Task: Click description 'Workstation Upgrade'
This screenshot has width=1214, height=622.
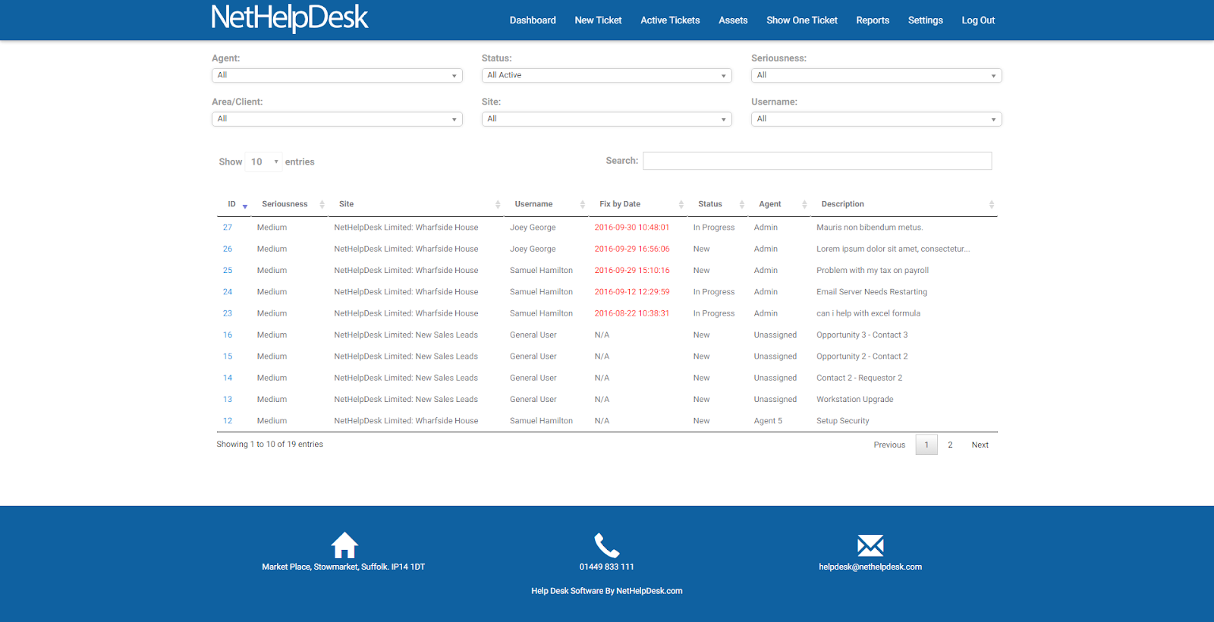Action: [x=855, y=399]
